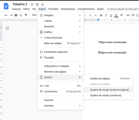Show the document outline
139x120 pixels.
click(8, 28)
